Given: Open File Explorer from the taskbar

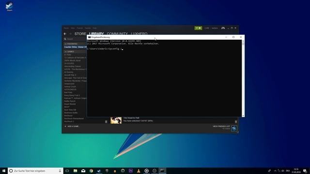Looking at the screenshot, I should tap(76, 171).
